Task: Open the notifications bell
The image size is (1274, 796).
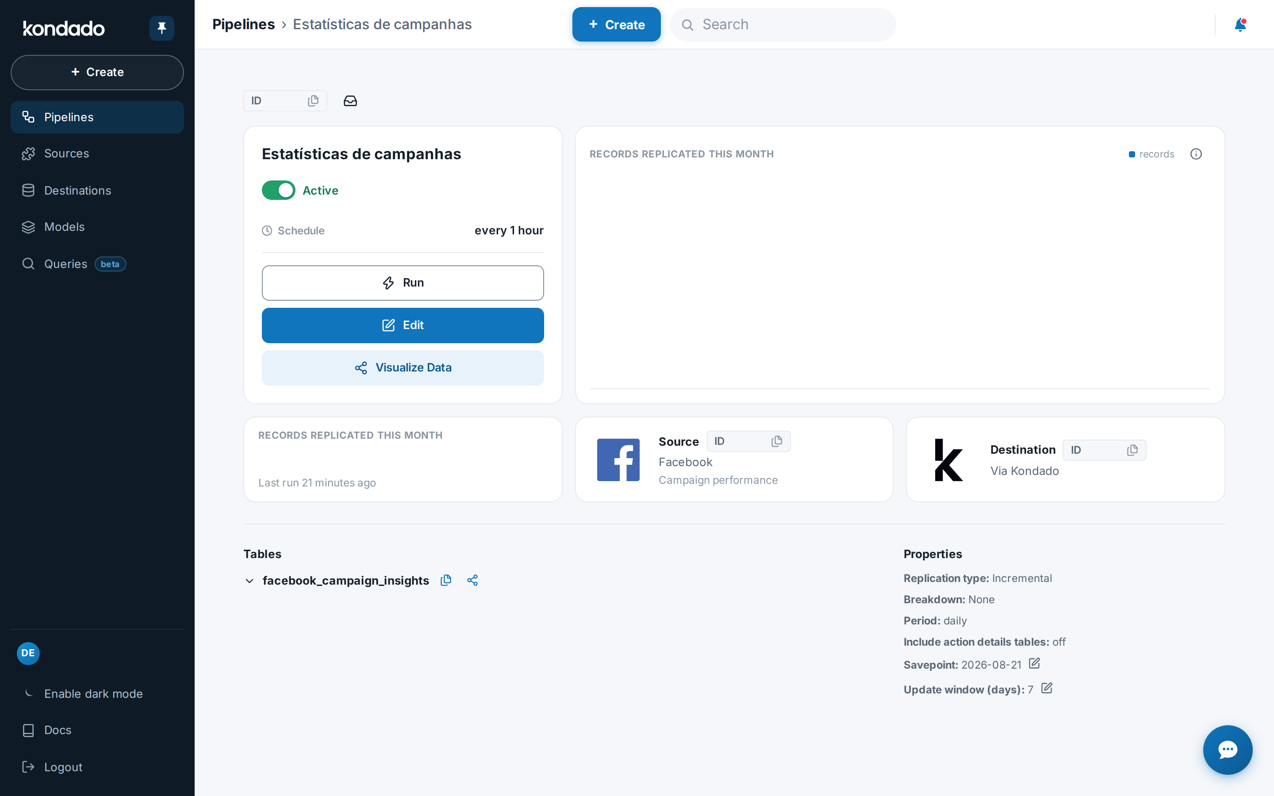Action: click(1240, 25)
